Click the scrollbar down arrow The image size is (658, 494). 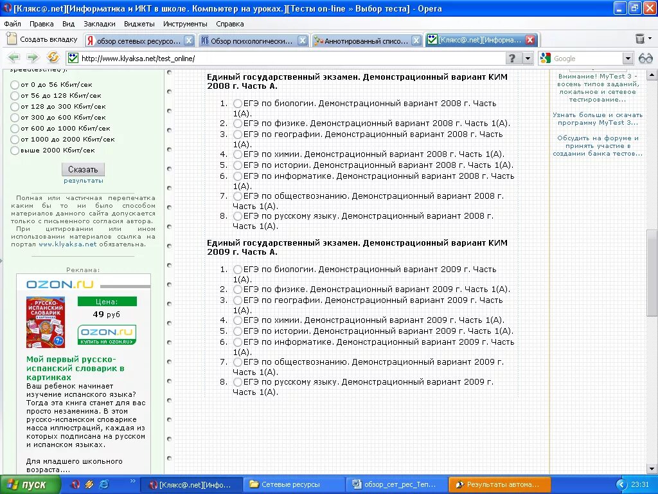pos(652,469)
